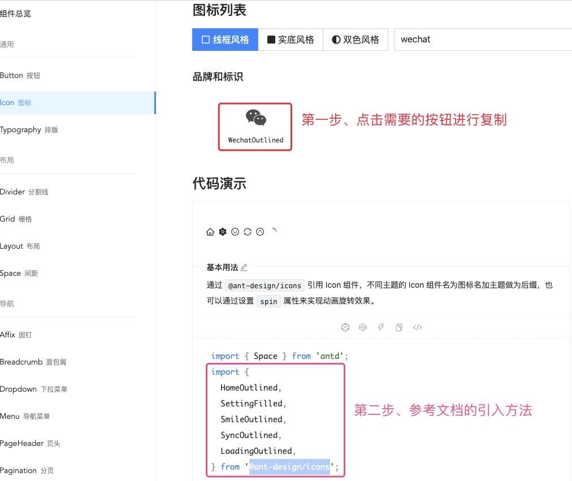Click SettingFilled in the code block
This screenshot has height=481, width=572.
pos(252,404)
